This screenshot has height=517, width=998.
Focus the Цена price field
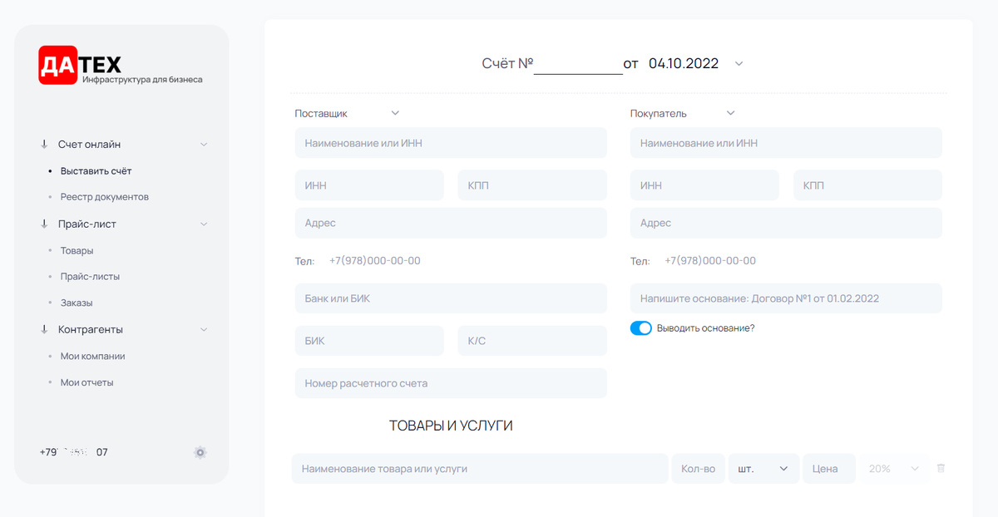tap(829, 469)
